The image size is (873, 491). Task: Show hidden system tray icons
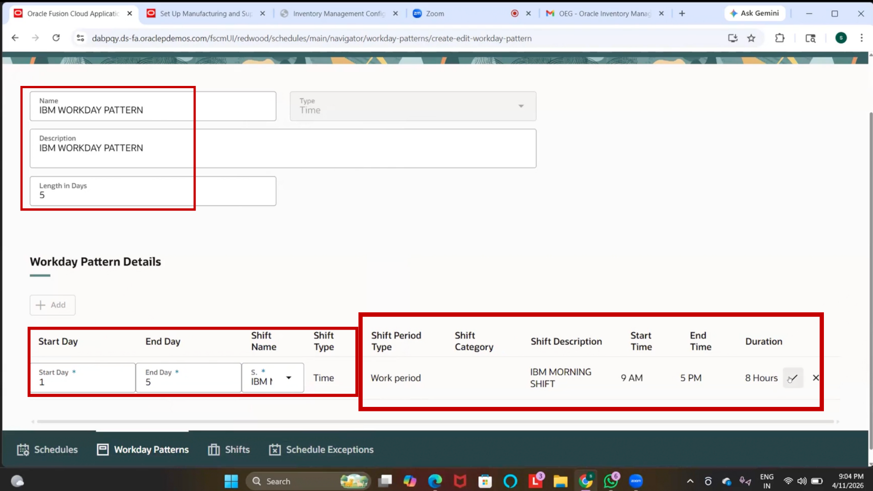(x=690, y=481)
